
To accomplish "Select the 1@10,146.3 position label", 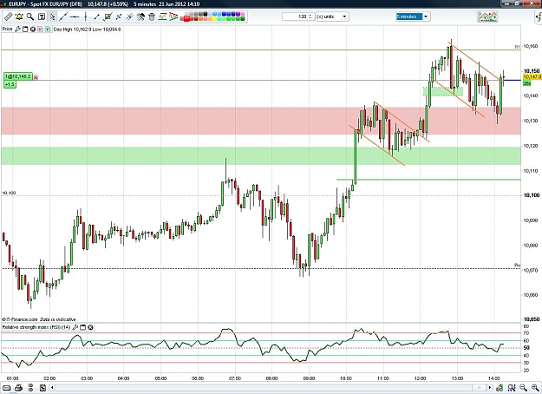I will (x=18, y=76).
